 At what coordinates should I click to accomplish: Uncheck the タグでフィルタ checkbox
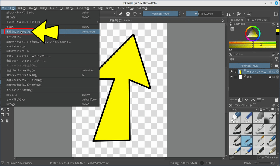(259, 158)
